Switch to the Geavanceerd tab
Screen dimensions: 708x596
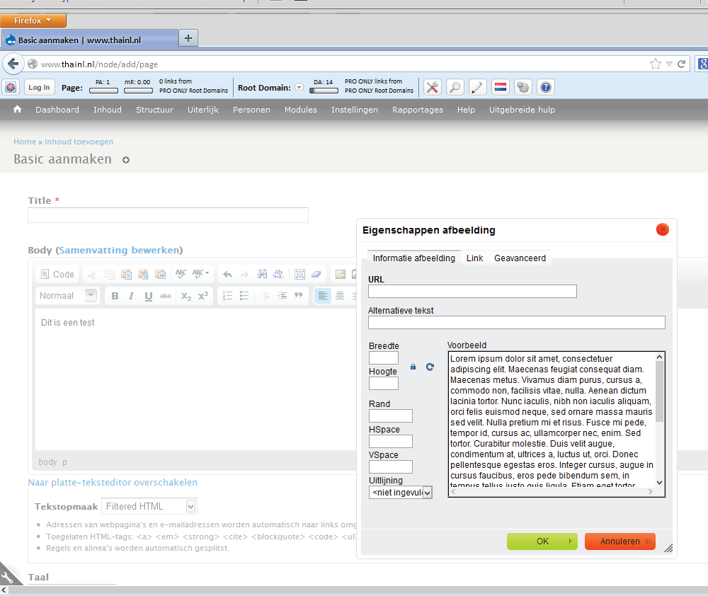(520, 258)
